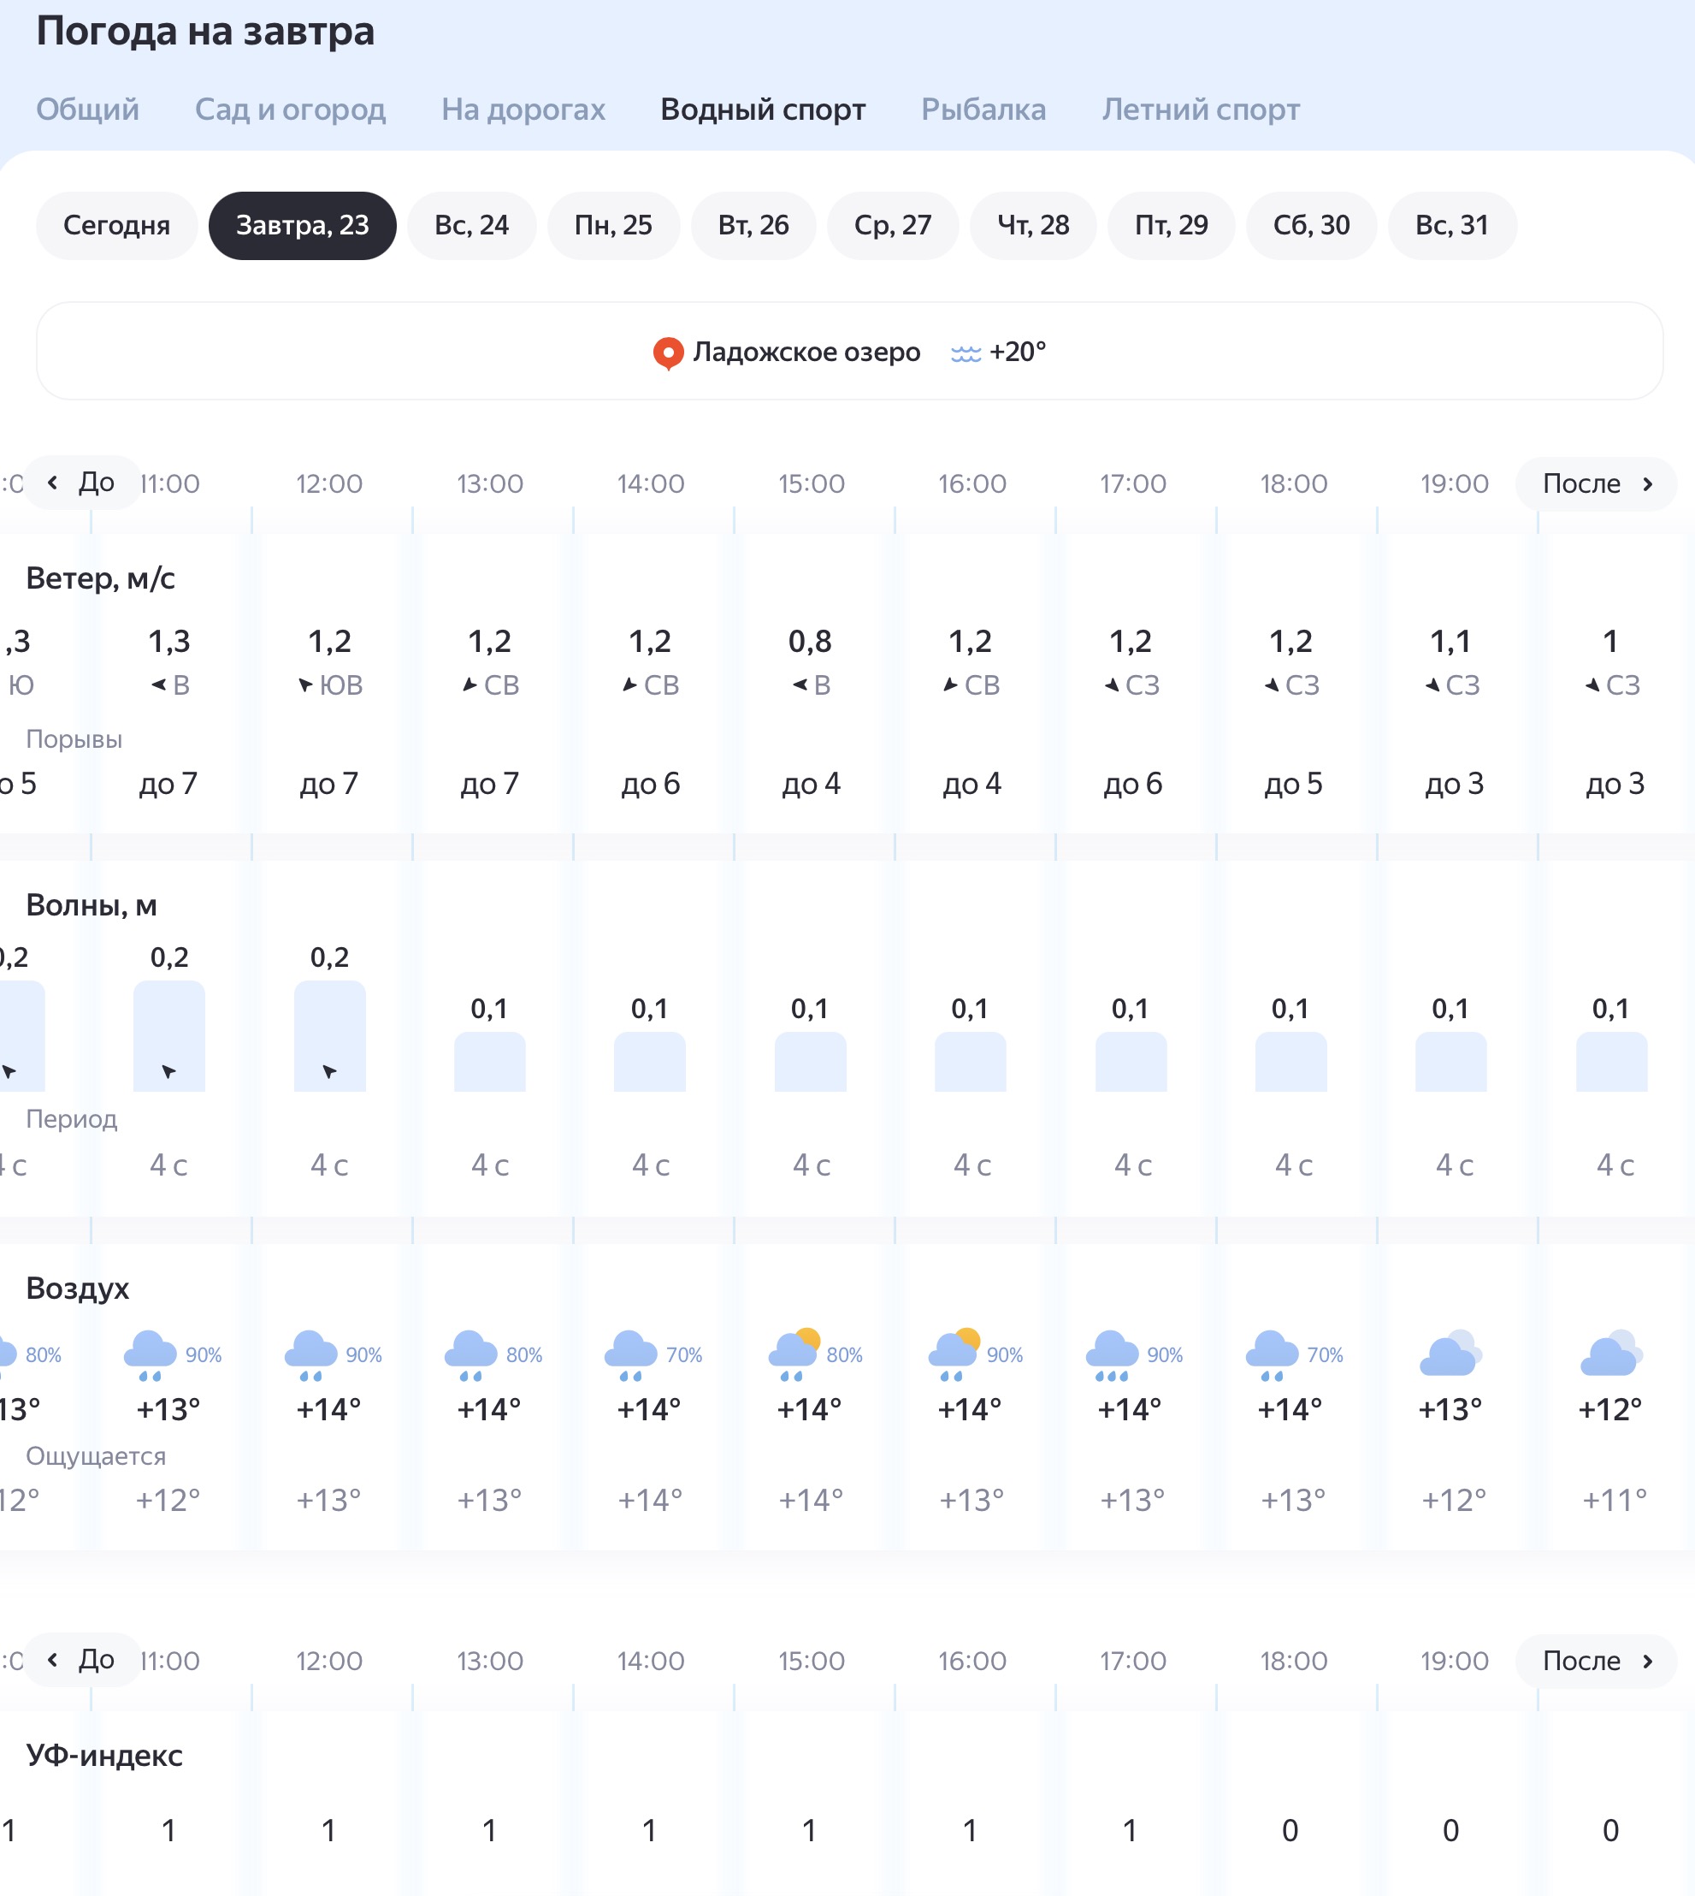
Task: Click the water temperature wave icon
Action: tap(966, 353)
